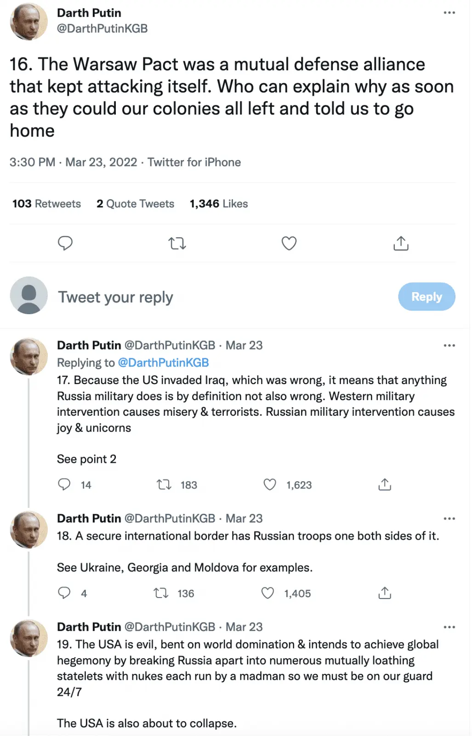The image size is (472, 736).
Task: Open more options for the main tweet
Action: point(449,13)
